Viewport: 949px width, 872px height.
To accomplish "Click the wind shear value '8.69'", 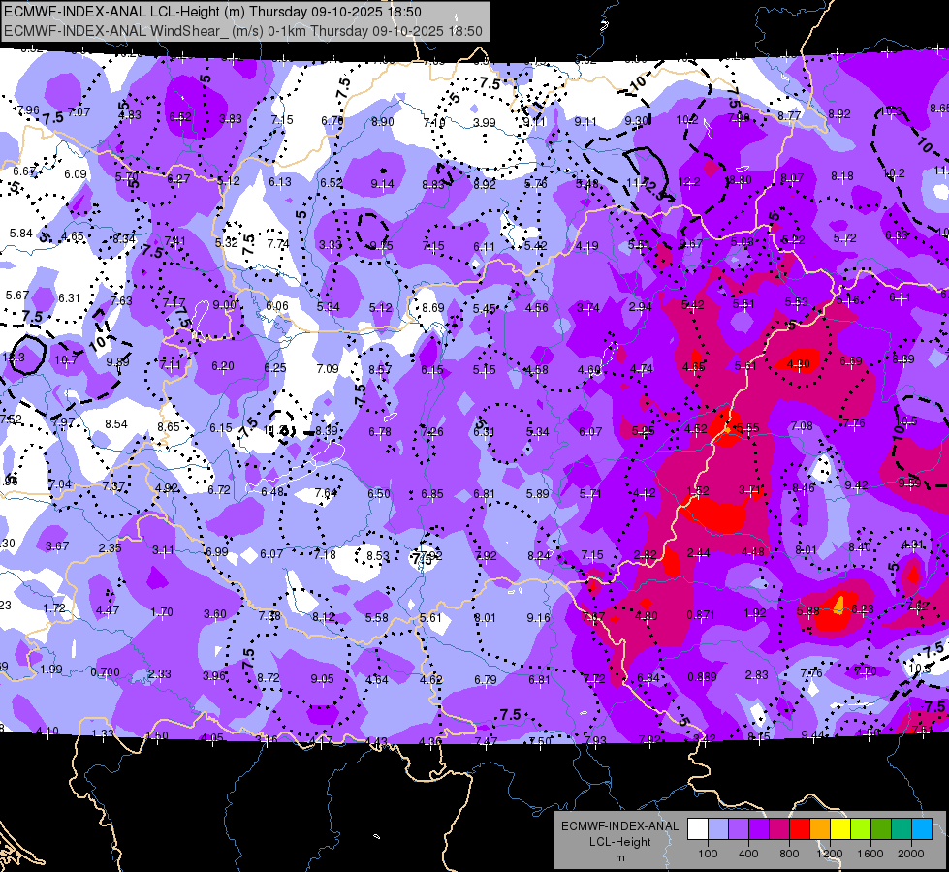I will (x=433, y=308).
